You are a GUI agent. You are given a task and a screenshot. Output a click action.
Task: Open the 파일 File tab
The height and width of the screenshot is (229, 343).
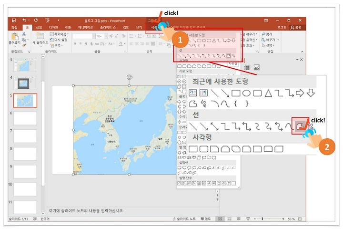(x=14, y=27)
